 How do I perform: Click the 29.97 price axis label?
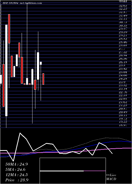[123, 29]
